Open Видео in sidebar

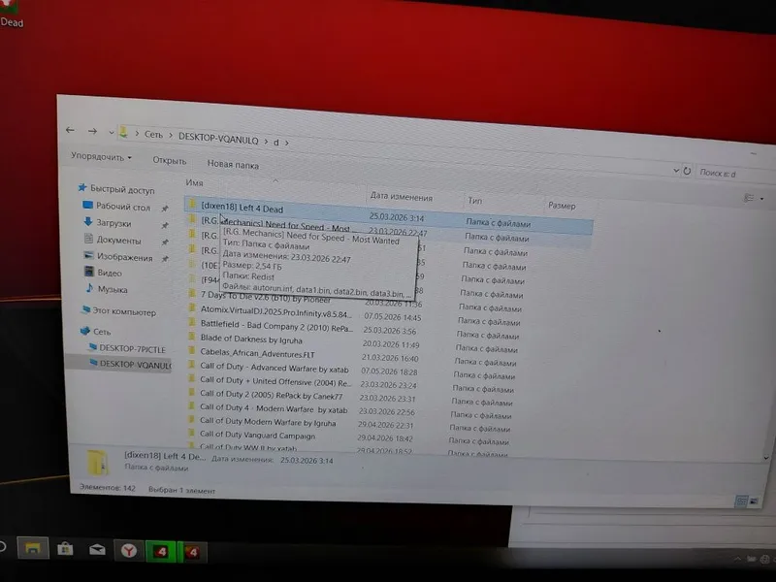pyautogui.click(x=104, y=273)
